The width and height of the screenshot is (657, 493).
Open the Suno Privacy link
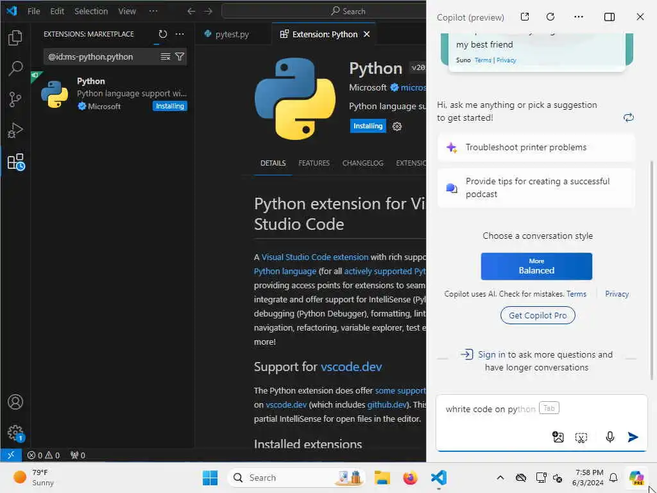506,60
